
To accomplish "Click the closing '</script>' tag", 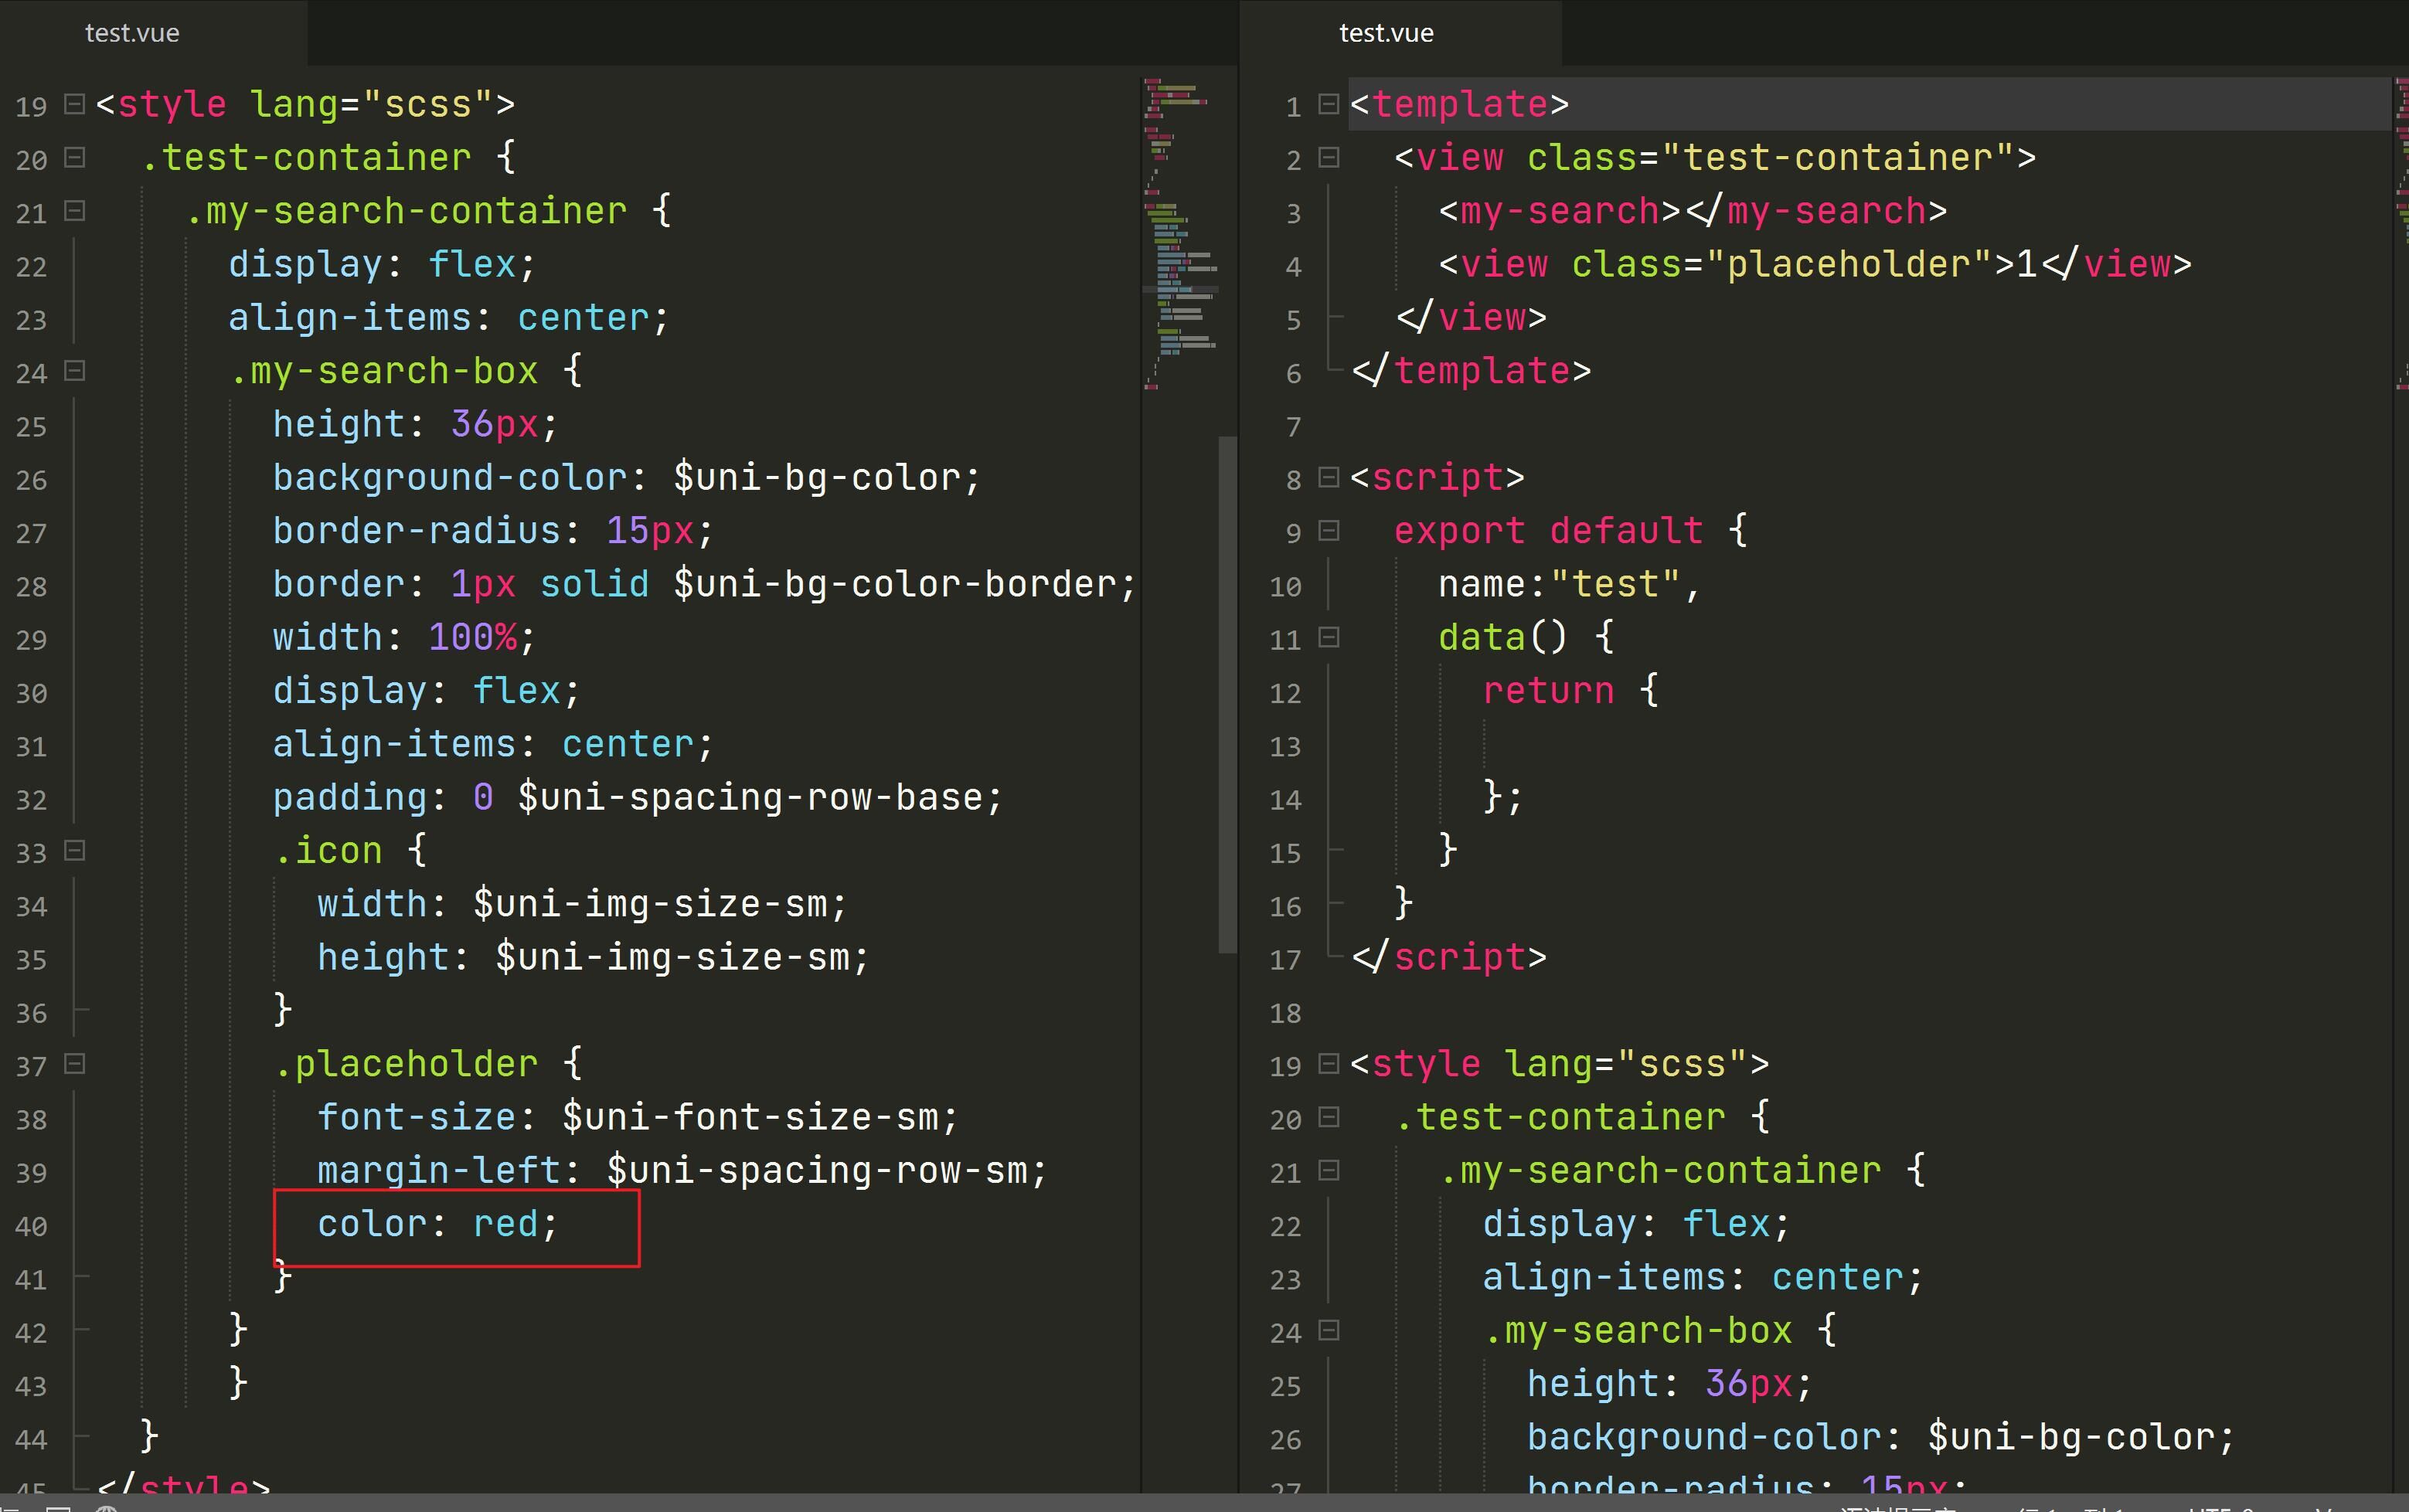I will pyautogui.click(x=1449, y=958).
